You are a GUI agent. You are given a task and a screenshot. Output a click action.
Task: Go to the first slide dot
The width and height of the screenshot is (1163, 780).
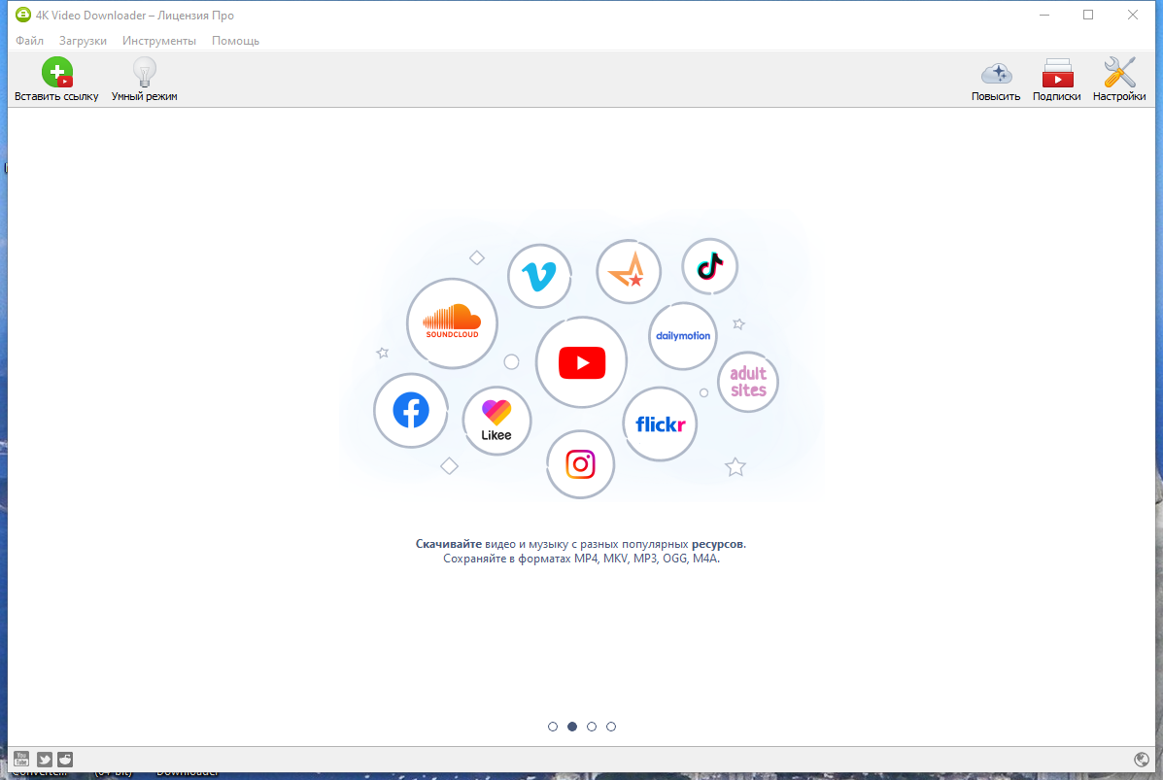(553, 727)
